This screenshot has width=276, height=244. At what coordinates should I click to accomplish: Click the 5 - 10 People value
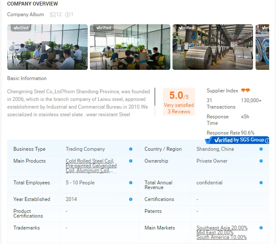click(80, 183)
